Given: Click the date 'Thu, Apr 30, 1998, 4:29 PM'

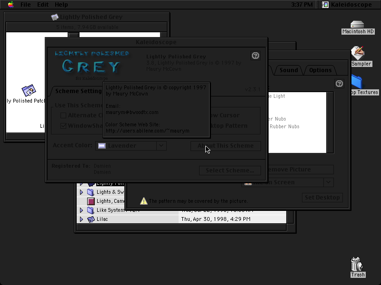Looking at the screenshot, I should [x=216, y=219].
